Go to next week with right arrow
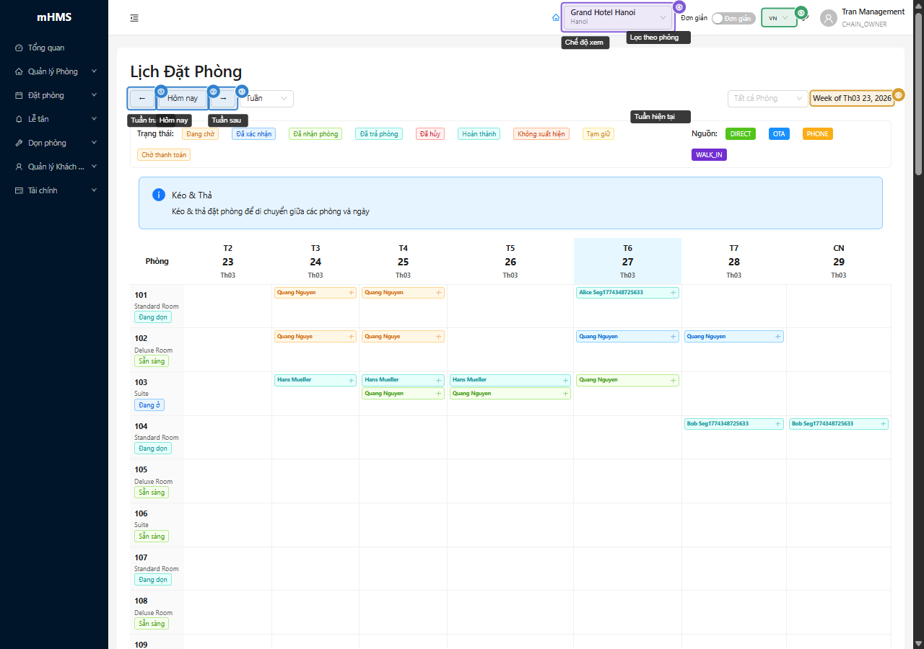The width and height of the screenshot is (924, 649). point(223,98)
